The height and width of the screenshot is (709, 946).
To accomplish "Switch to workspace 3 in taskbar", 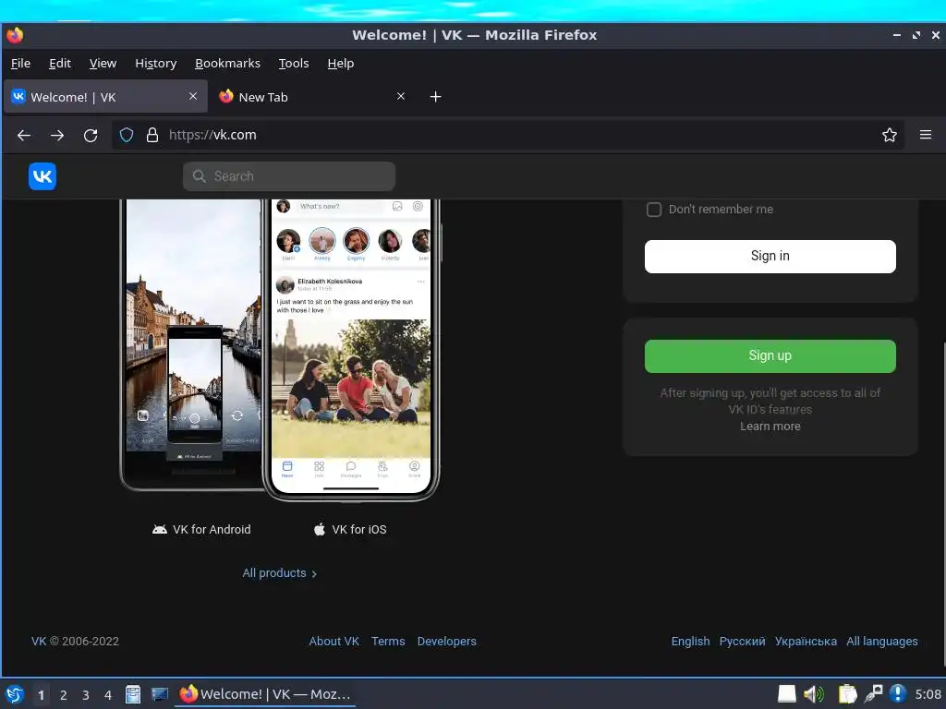I will [x=86, y=695].
